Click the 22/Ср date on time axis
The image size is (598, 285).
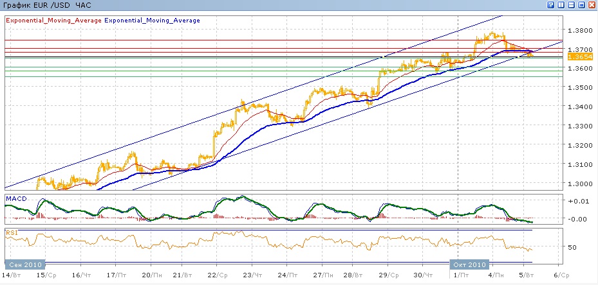click(x=219, y=275)
